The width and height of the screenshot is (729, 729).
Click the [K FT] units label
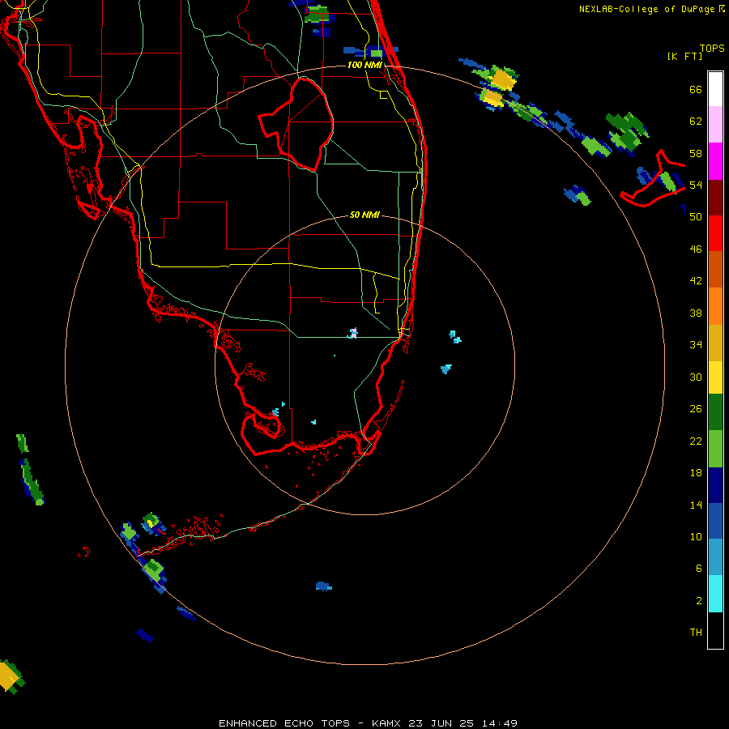click(x=684, y=56)
